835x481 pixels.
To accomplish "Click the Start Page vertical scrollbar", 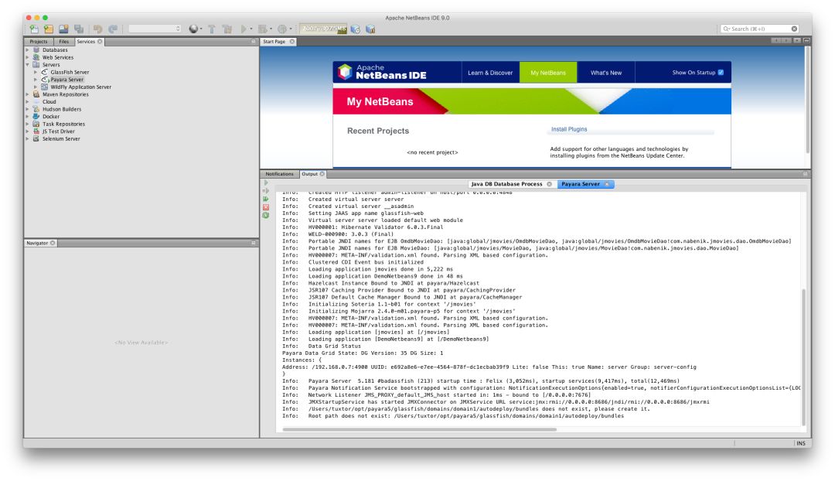I will 808,100.
